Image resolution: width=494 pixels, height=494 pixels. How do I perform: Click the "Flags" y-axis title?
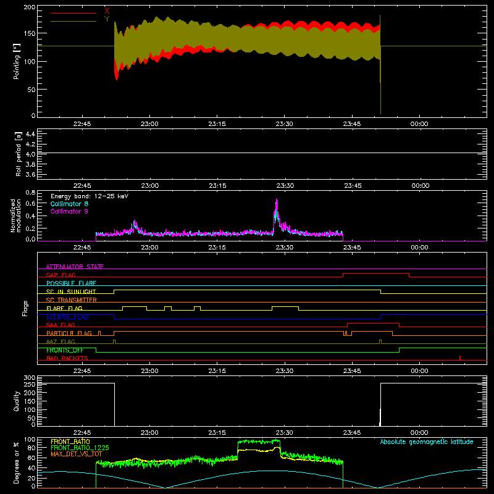pyautogui.click(x=25, y=308)
